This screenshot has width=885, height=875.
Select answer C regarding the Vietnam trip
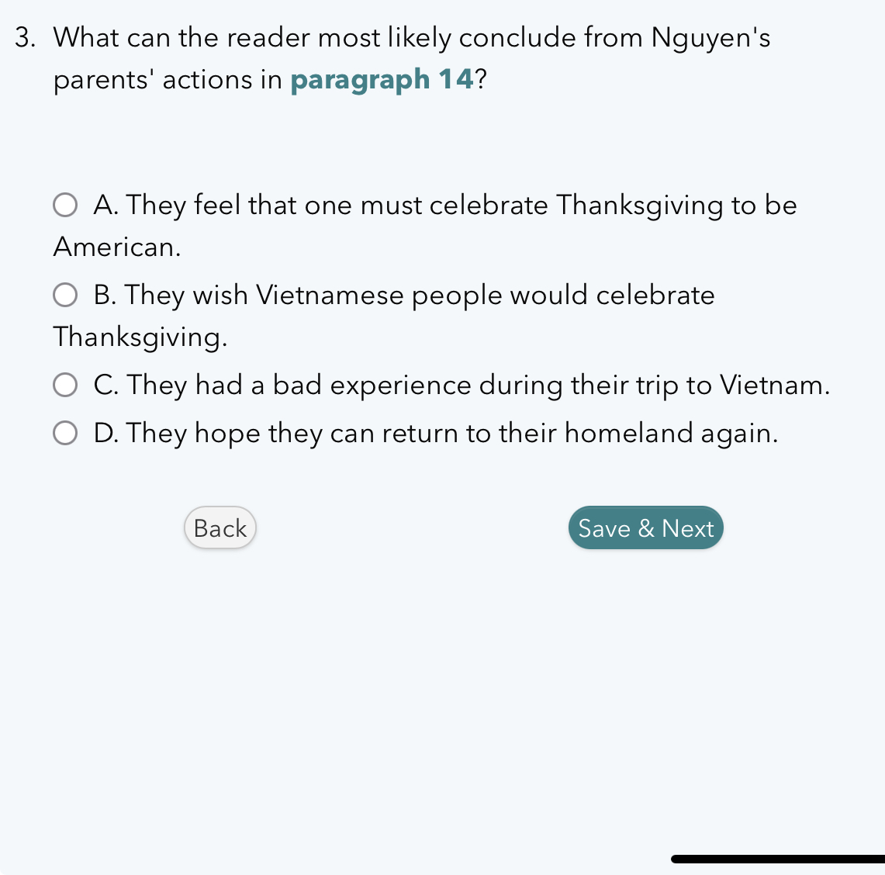point(65,385)
